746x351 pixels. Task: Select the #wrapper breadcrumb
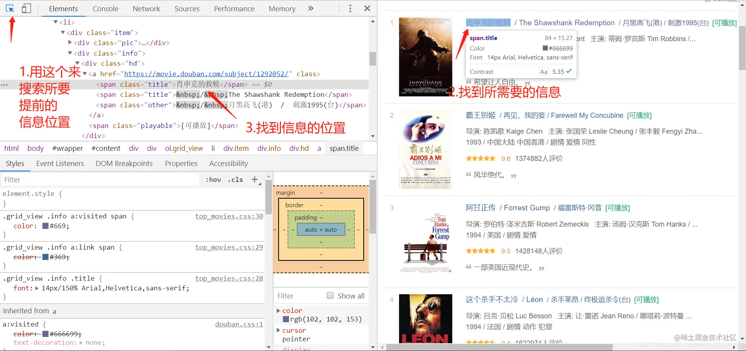tap(68, 148)
